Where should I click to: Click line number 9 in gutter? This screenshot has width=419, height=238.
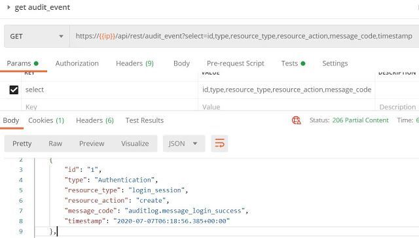click(x=21, y=231)
